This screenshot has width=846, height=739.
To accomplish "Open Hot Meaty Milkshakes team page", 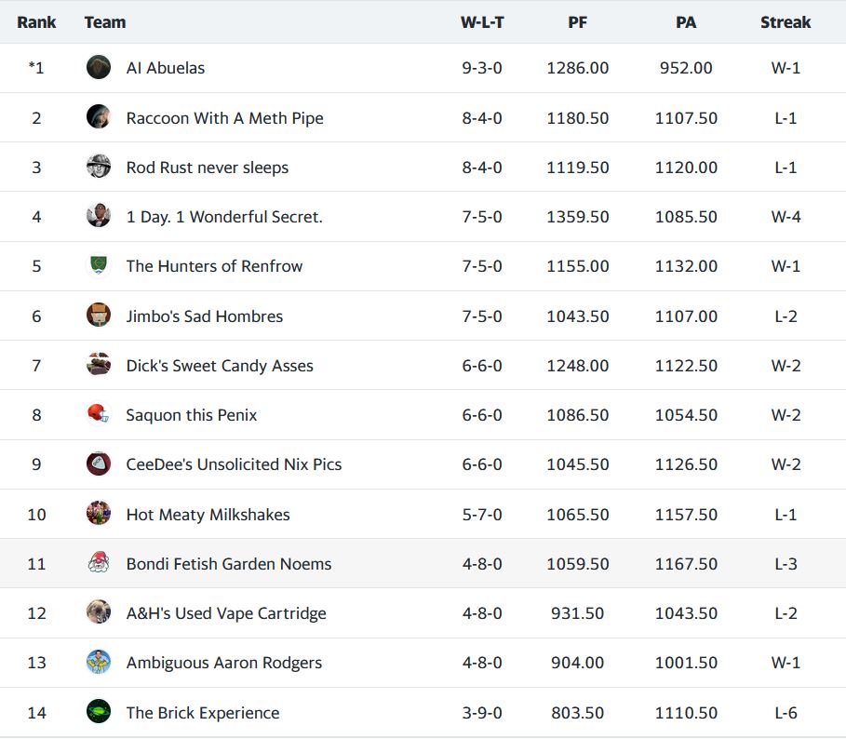I will pyautogui.click(x=208, y=515).
